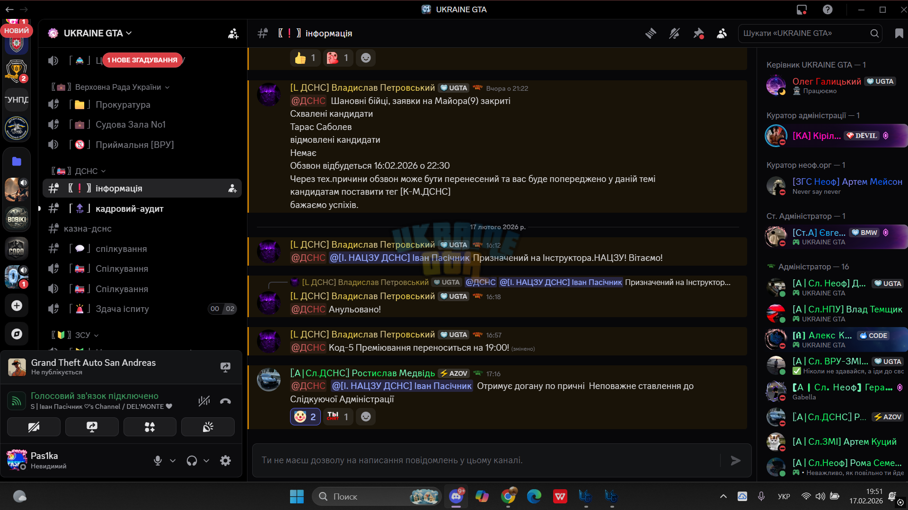Join the Прокуратура voice channel
The height and width of the screenshot is (510, 908).
coord(142,104)
